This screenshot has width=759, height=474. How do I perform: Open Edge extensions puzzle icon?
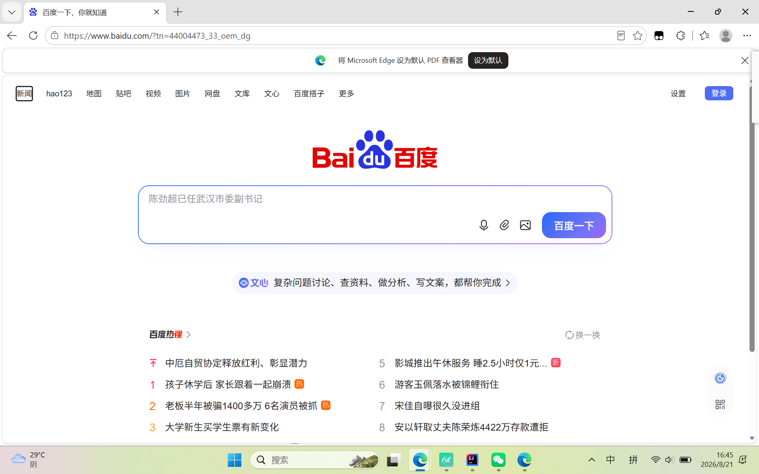[x=680, y=36]
